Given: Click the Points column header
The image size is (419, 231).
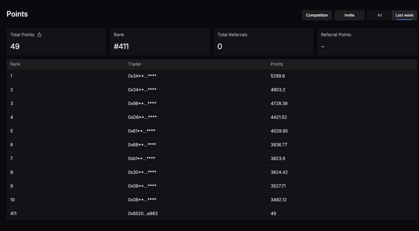Looking at the screenshot, I should pos(277,64).
